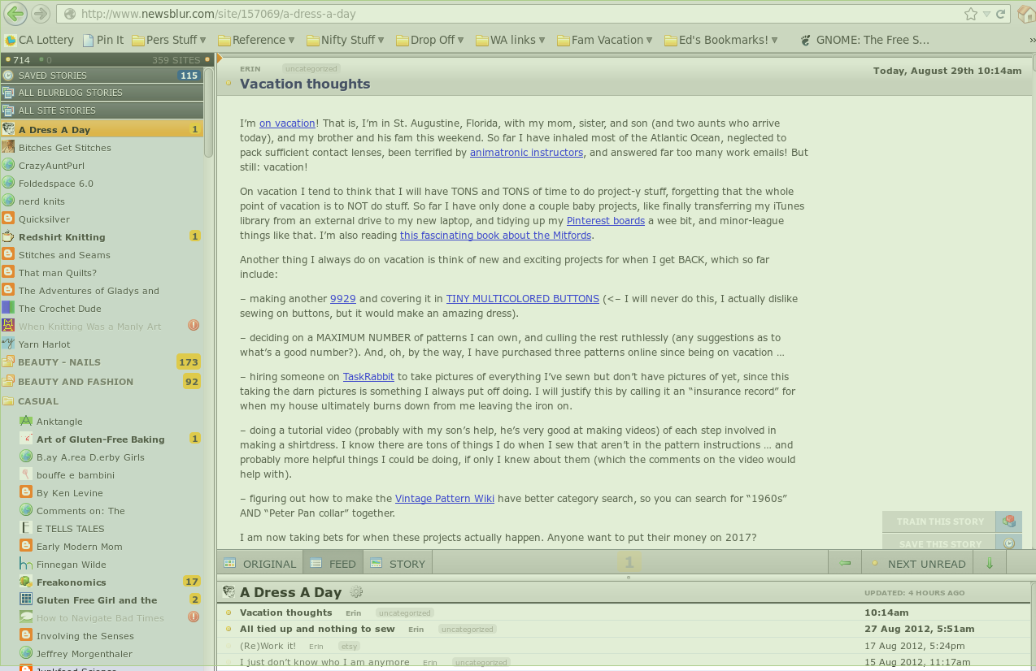Image resolution: width=1036 pixels, height=671 pixels.
Task: Toggle read marker on All tied up story
Action: point(229,629)
